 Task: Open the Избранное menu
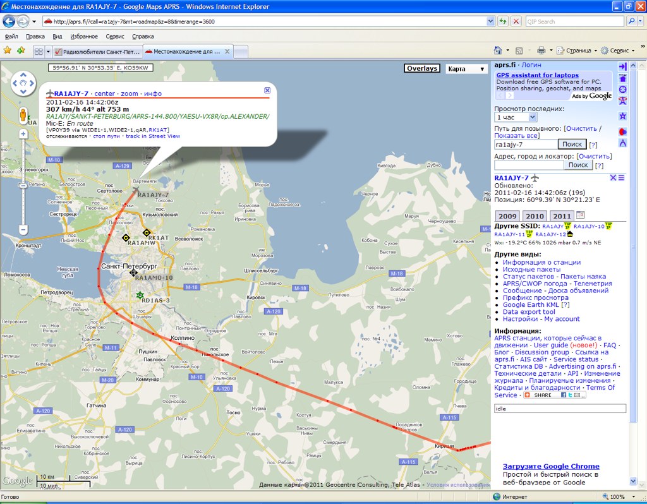click(84, 37)
